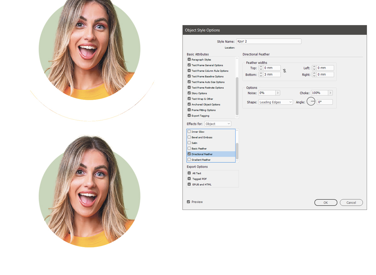Click the Bottom feather width 3 mm field
Screen dimensions: 376x275
point(272,75)
